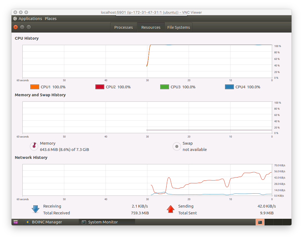303x239 pixels.
Task: Select System Monitor in the taskbar
Action: tap(107, 222)
